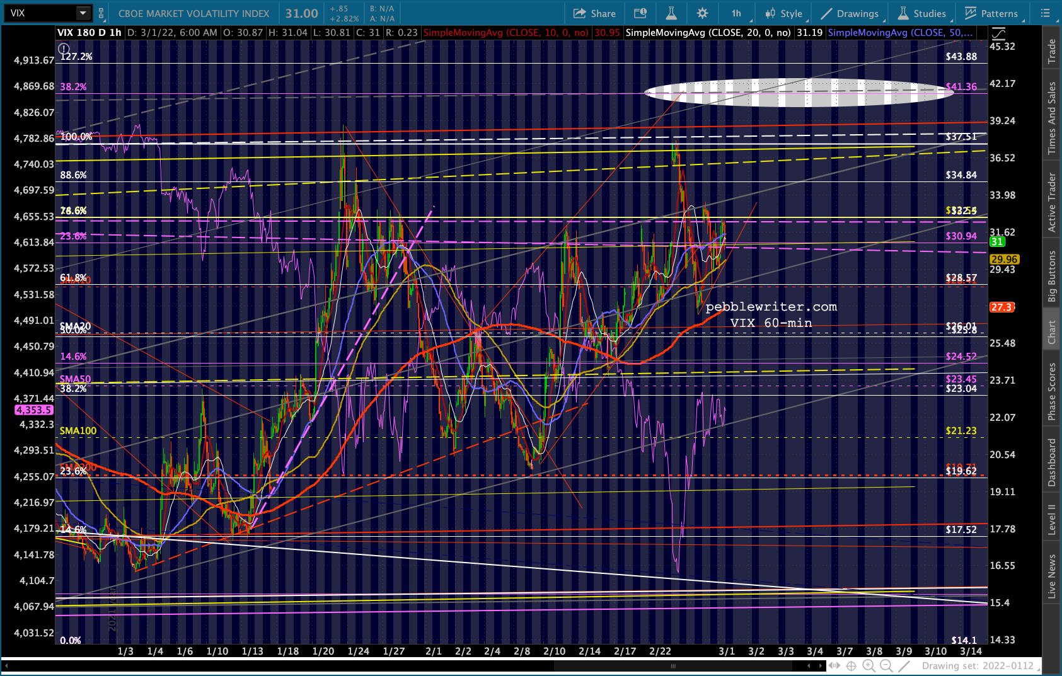Click the $21.23 level label

[x=961, y=431]
